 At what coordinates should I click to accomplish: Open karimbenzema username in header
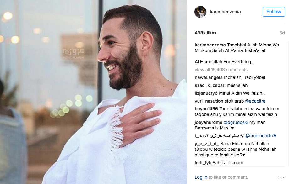pos(225,12)
